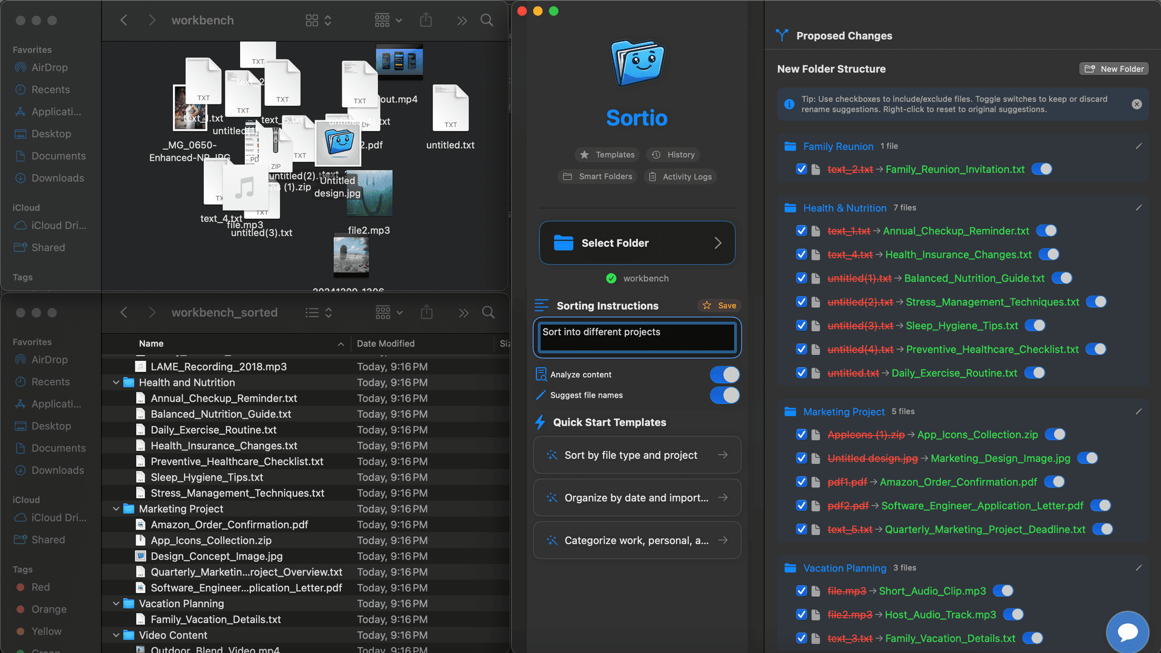Click the share icon in workbench Finder toolbar
The width and height of the screenshot is (1161, 653).
point(426,20)
